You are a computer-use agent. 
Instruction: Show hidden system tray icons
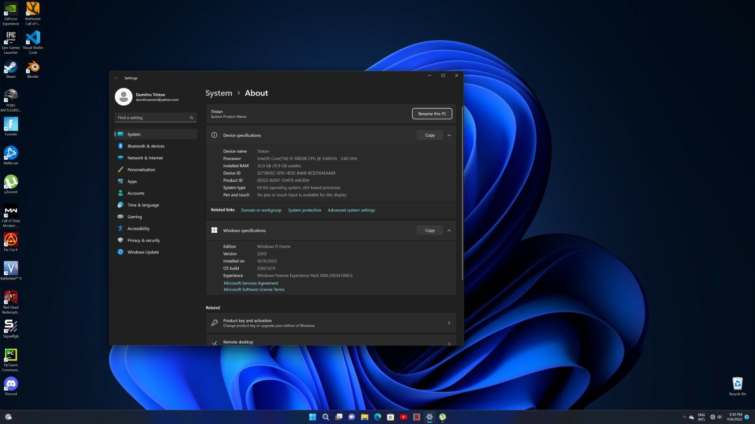point(684,417)
